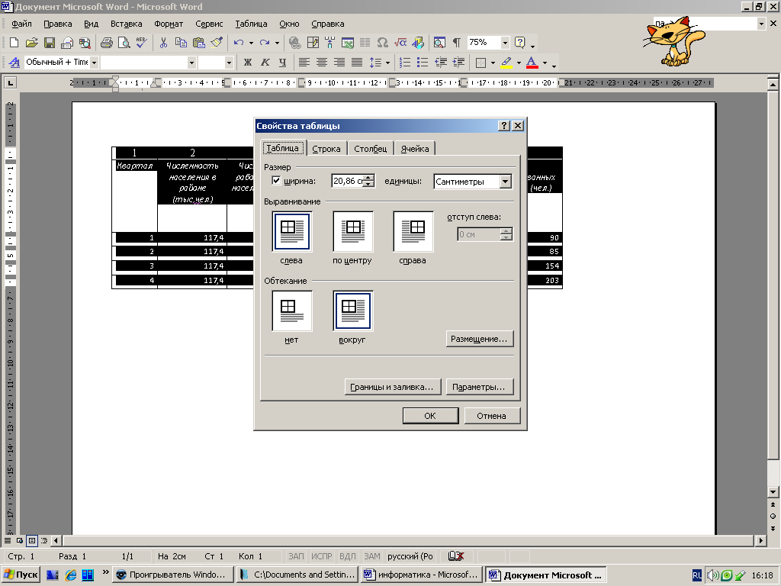
Task: Select 'по центру' table alignment option
Action: pyautogui.click(x=352, y=232)
